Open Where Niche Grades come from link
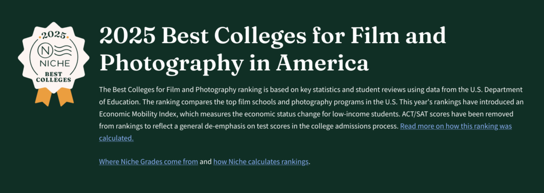544x193 pixels. [149, 162]
